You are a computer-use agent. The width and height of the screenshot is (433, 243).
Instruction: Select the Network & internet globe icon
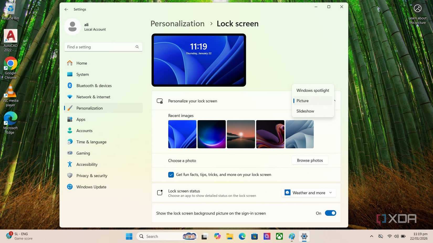(x=69, y=97)
